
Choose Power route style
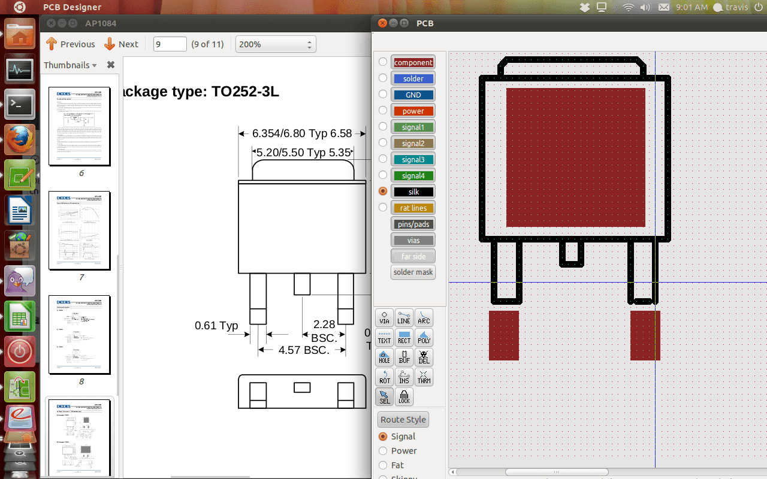(x=397, y=451)
